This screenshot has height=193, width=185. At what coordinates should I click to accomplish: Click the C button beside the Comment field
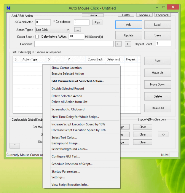[118, 44]
